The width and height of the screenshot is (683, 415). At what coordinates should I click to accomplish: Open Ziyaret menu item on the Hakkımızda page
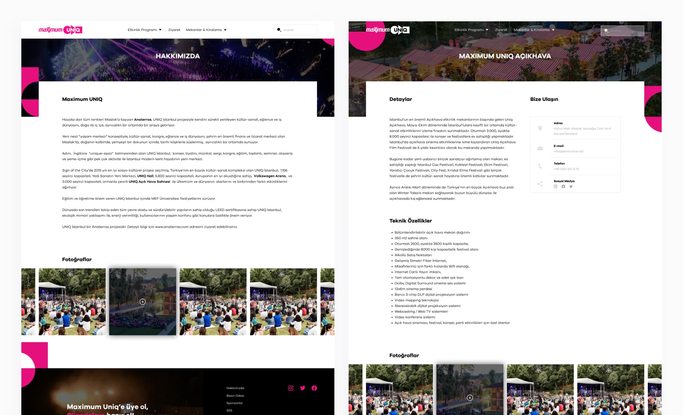[174, 30]
